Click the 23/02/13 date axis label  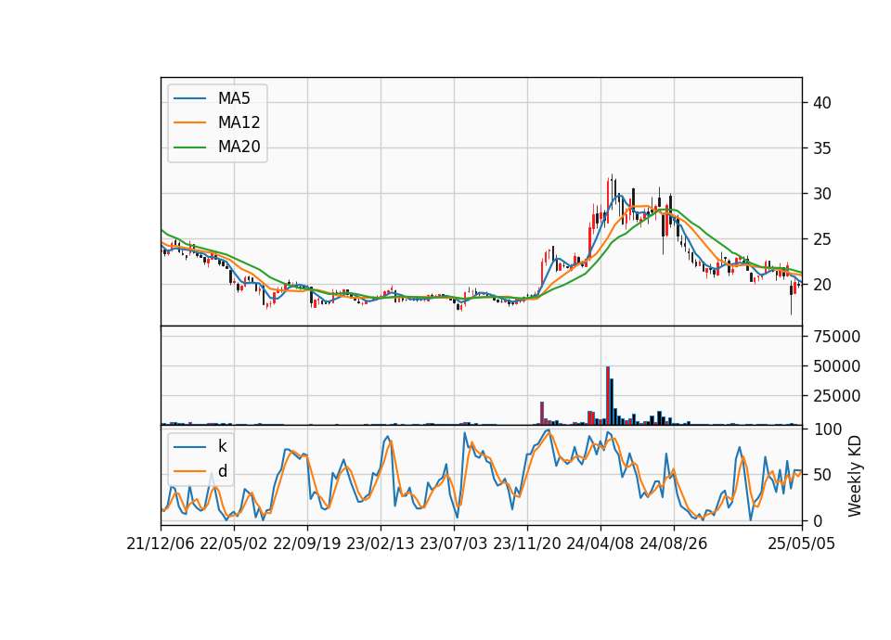381,544
